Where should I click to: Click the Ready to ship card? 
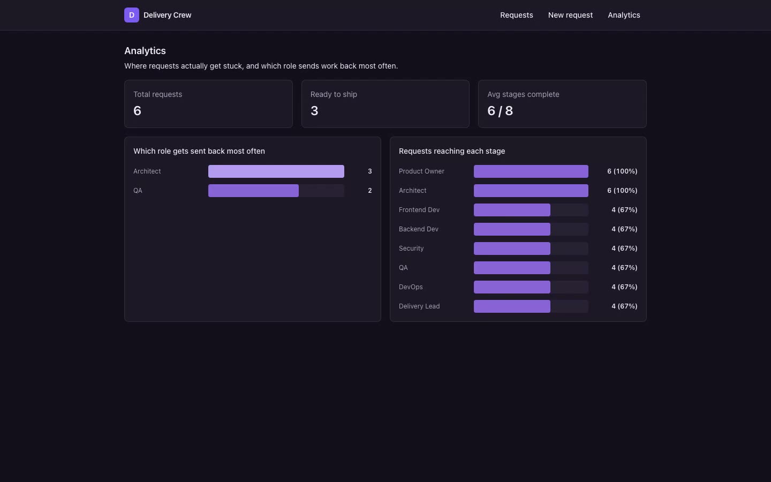(385, 104)
